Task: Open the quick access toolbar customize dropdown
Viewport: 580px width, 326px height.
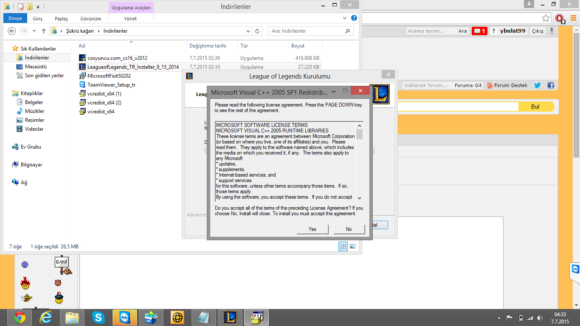Action: pos(38,7)
